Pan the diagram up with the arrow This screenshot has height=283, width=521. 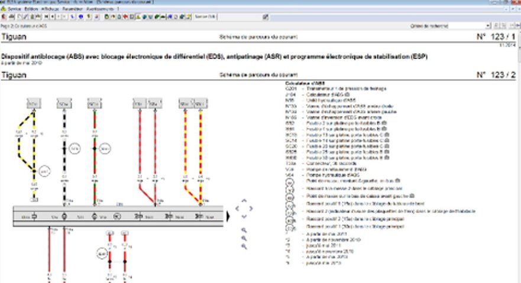click(x=244, y=201)
